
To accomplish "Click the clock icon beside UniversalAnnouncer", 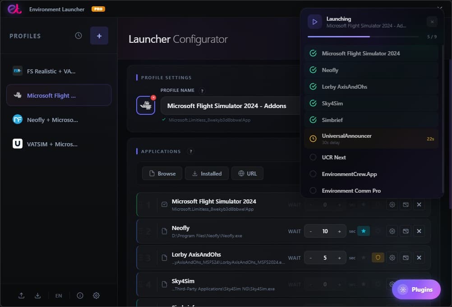I will (x=313, y=139).
